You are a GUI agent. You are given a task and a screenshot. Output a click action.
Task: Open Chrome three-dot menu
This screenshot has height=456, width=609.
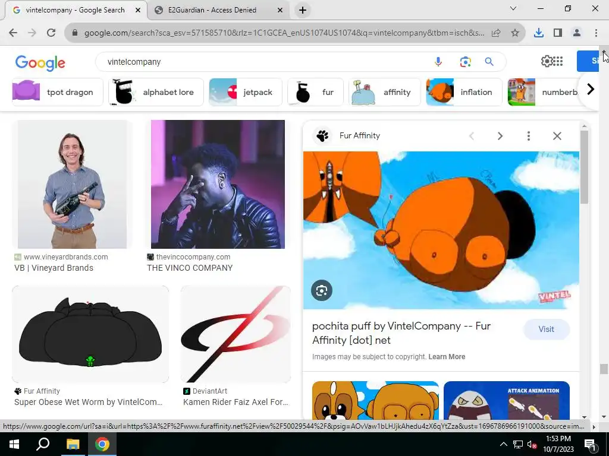[596, 33]
